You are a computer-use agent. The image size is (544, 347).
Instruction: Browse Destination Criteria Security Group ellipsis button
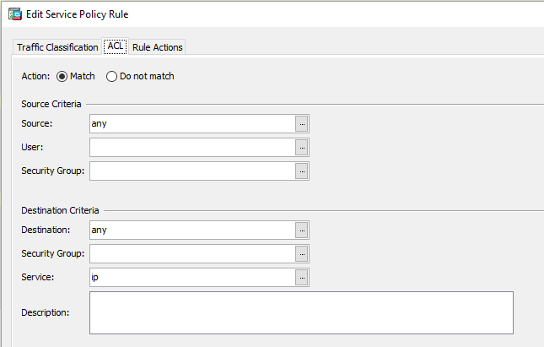(302, 253)
